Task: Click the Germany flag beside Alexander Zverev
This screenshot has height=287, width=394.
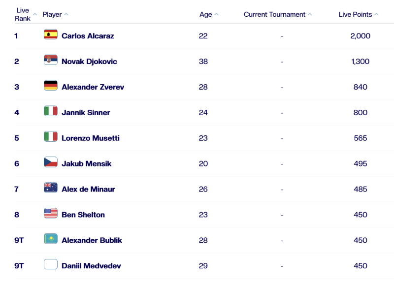Action: click(x=51, y=86)
